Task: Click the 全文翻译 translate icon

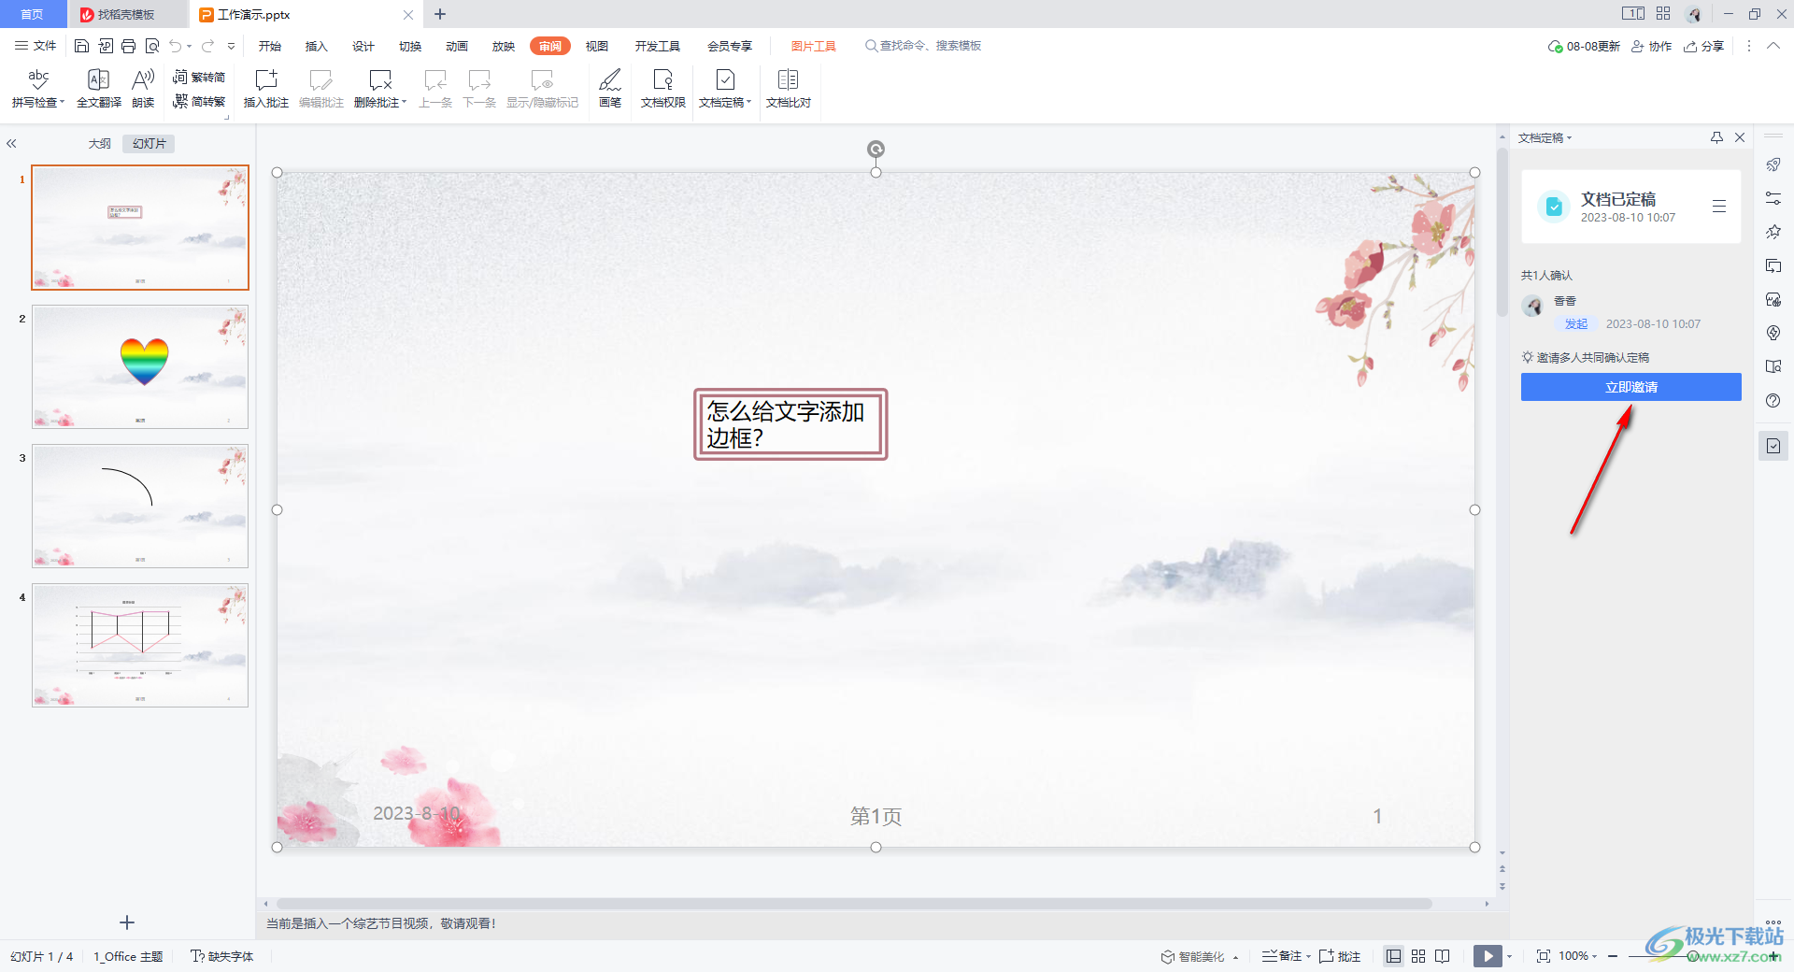Action: pyautogui.click(x=98, y=88)
